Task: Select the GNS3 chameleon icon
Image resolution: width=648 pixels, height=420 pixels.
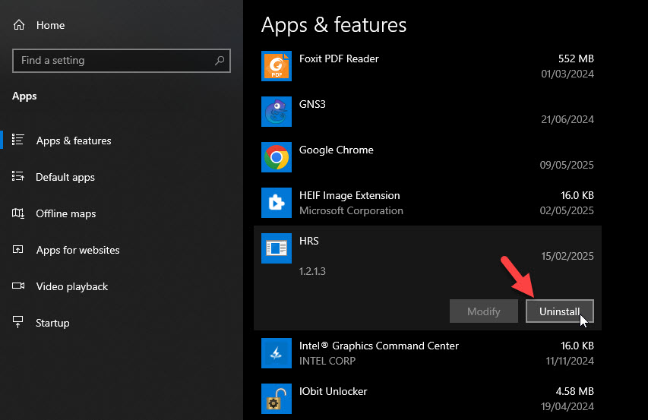Action: [276, 112]
